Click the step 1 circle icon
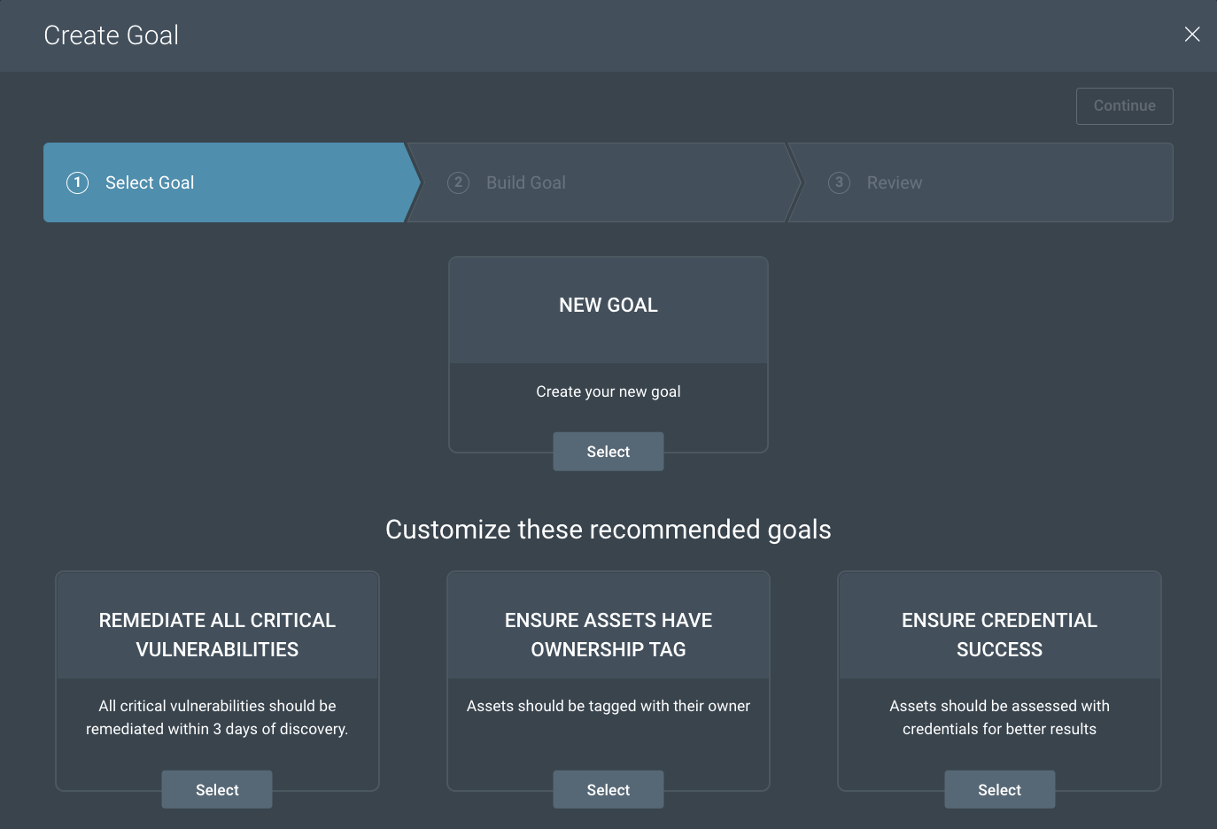The height and width of the screenshot is (829, 1217). [x=78, y=183]
